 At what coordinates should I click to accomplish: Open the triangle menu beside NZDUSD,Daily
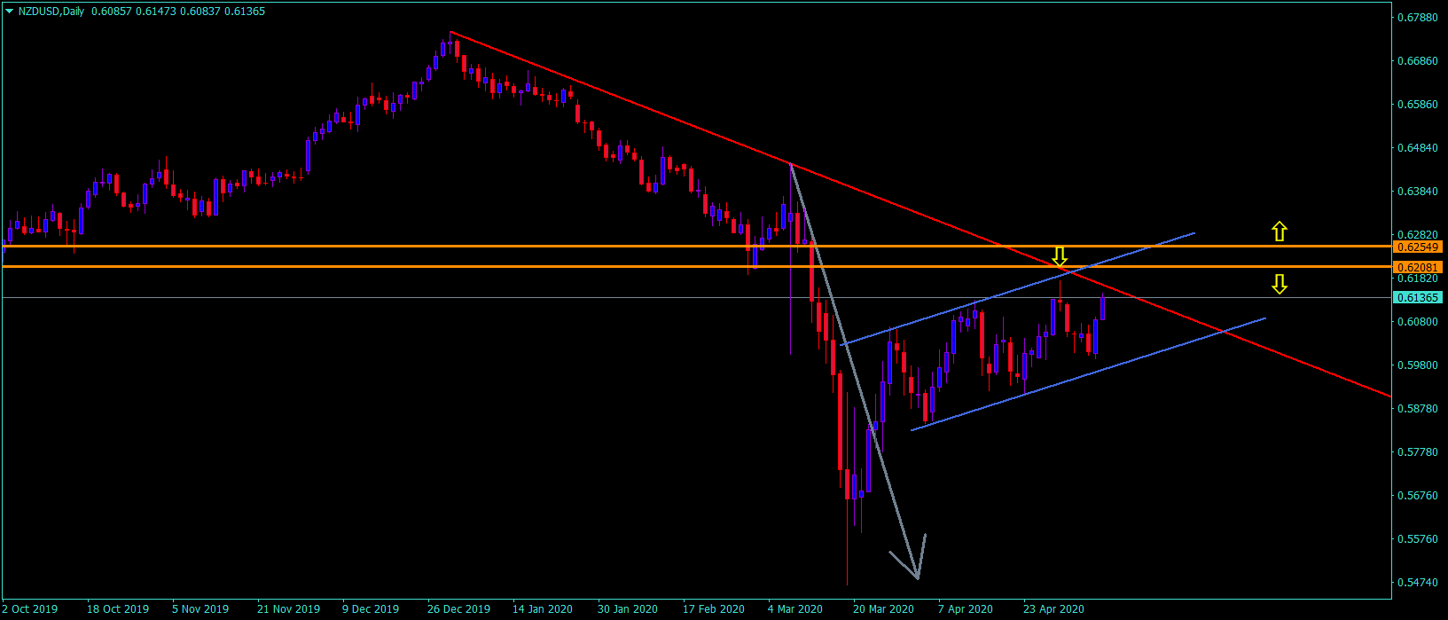10,12
